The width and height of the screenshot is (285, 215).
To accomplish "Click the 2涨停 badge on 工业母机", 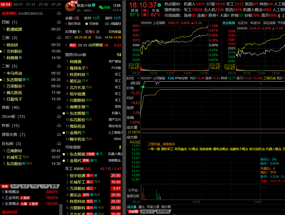I will pyautogui.click(x=25, y=198).
